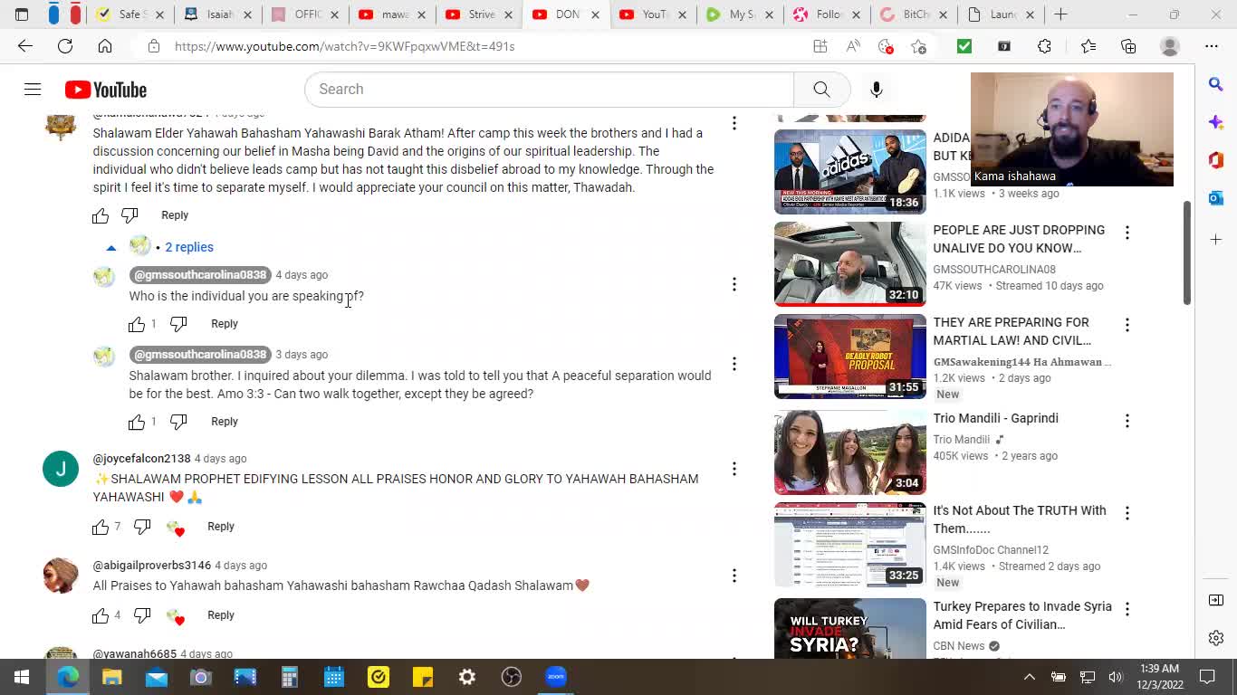Refresh the current page

coord(65,46)
